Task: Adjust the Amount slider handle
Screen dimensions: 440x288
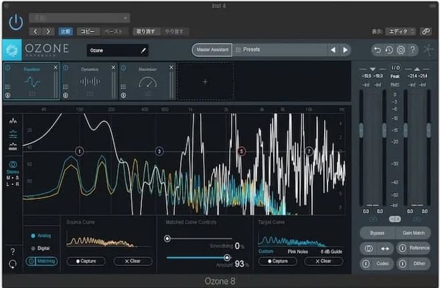Action: [x=227, y=257]
